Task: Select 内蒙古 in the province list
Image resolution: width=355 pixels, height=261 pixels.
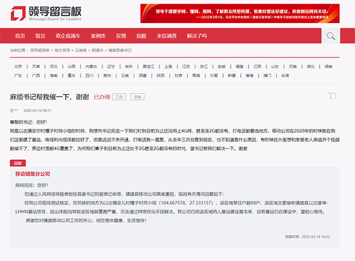Action: tap(91, 66)
